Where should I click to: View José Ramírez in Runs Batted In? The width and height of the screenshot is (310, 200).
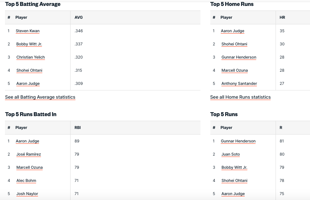click(x=29, y=154)
